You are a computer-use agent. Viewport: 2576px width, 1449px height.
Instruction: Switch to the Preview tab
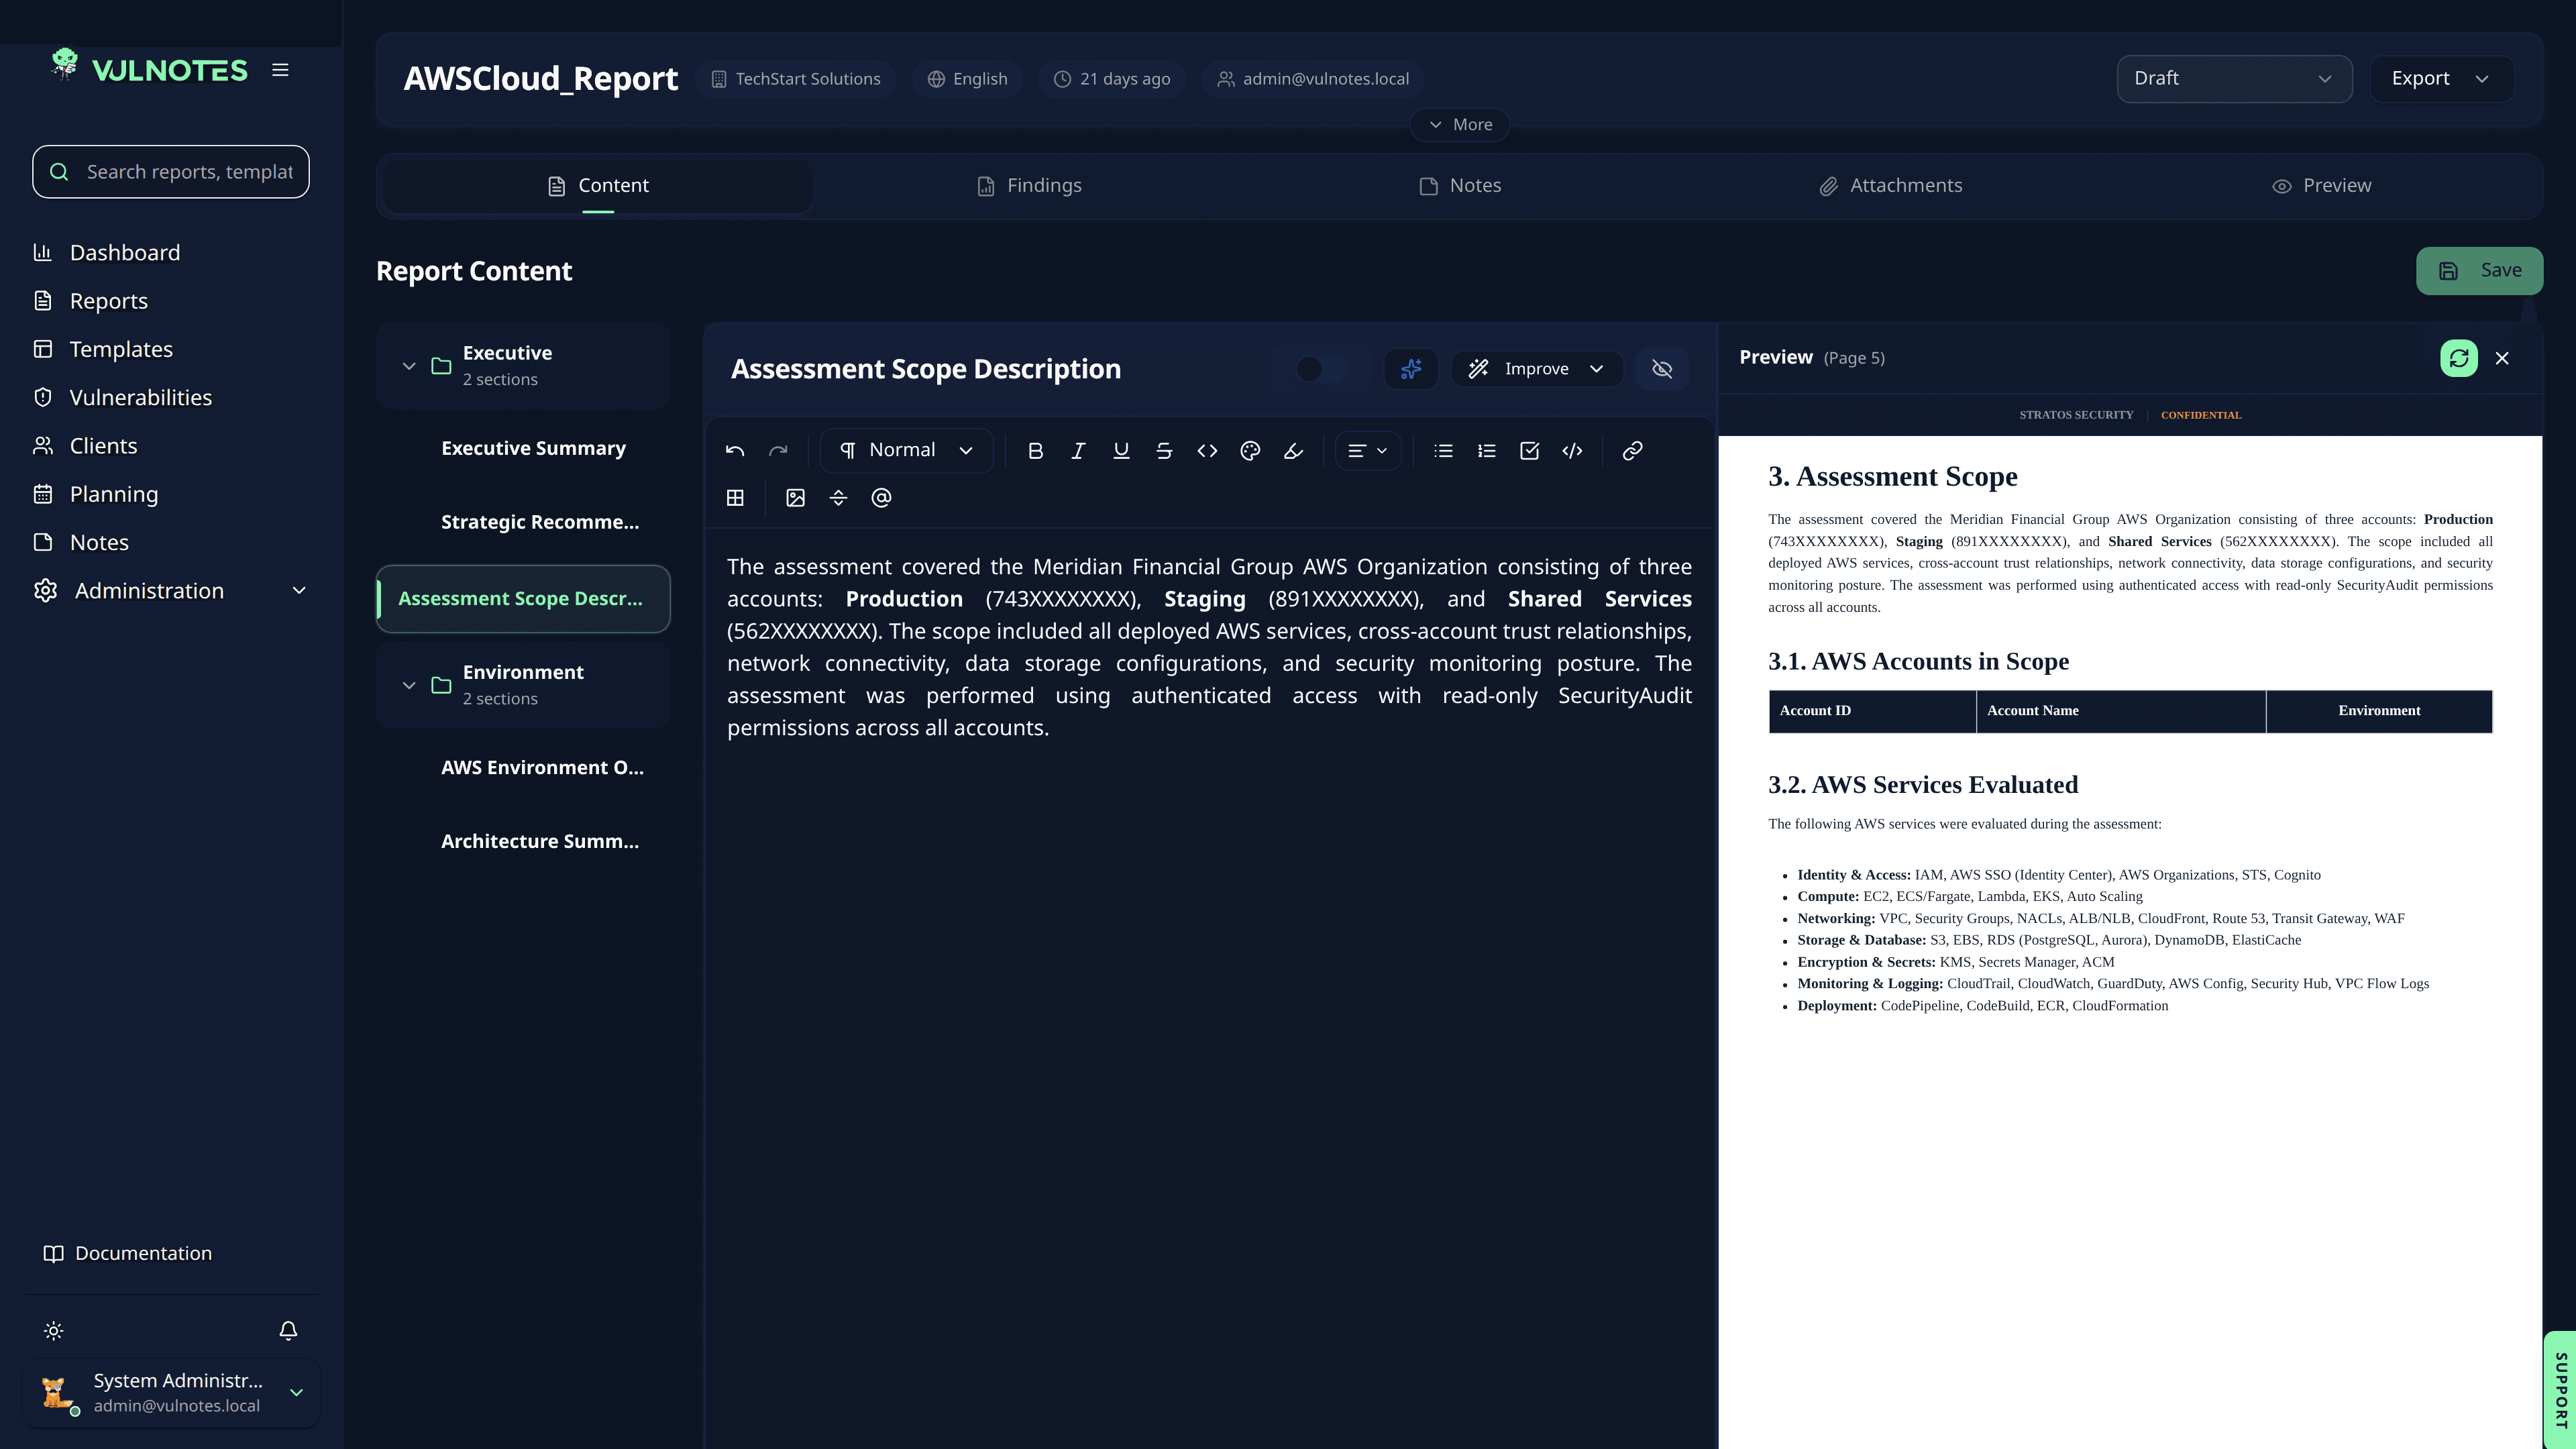(x=2321, y=185)
